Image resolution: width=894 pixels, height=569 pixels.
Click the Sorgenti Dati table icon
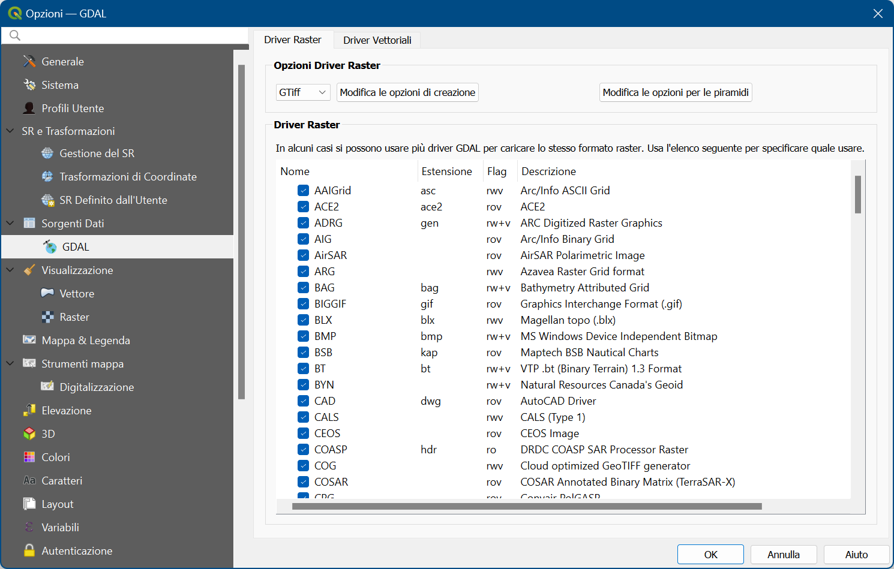click(29, 223)
